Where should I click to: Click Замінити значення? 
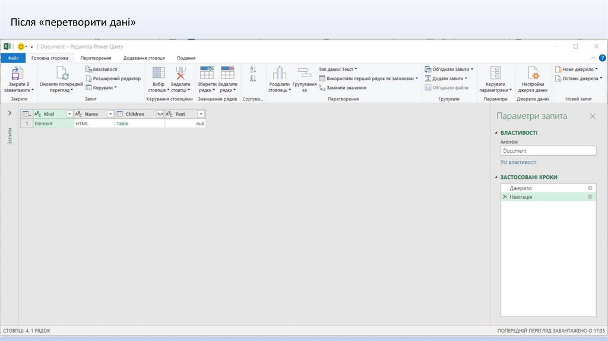click(x=343, y=88)
